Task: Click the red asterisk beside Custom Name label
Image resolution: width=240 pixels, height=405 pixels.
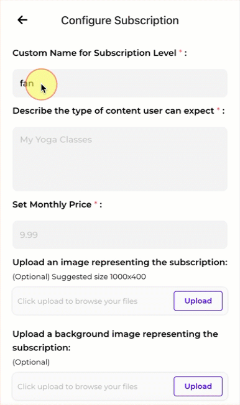Action: pyautogui.click(x=180, y=52)
